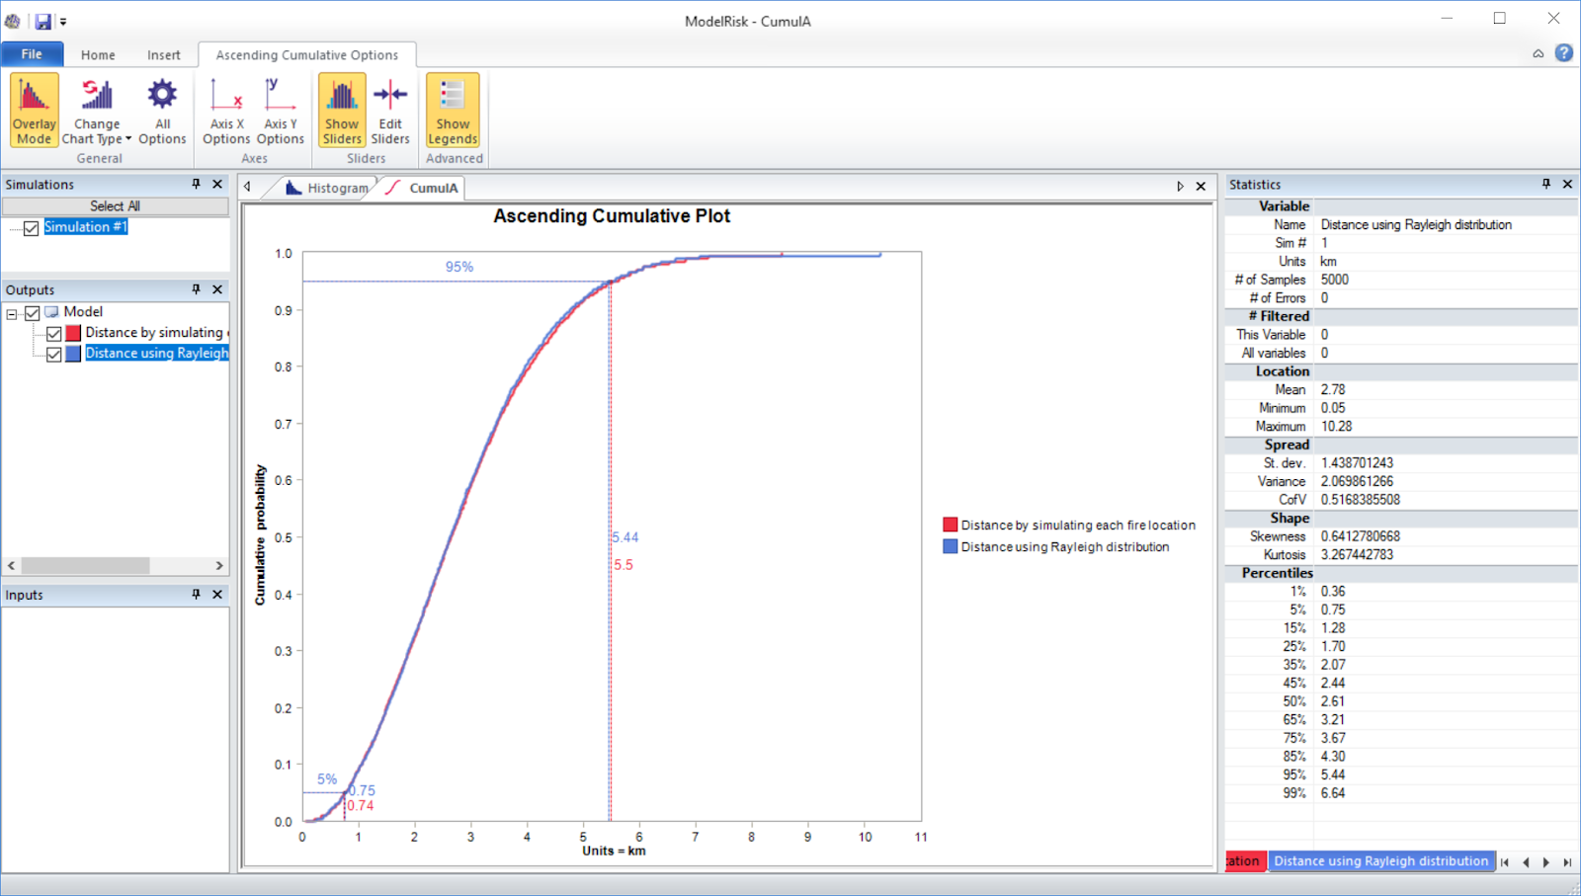Open the All Options dialog

click(x=161, y=109)
